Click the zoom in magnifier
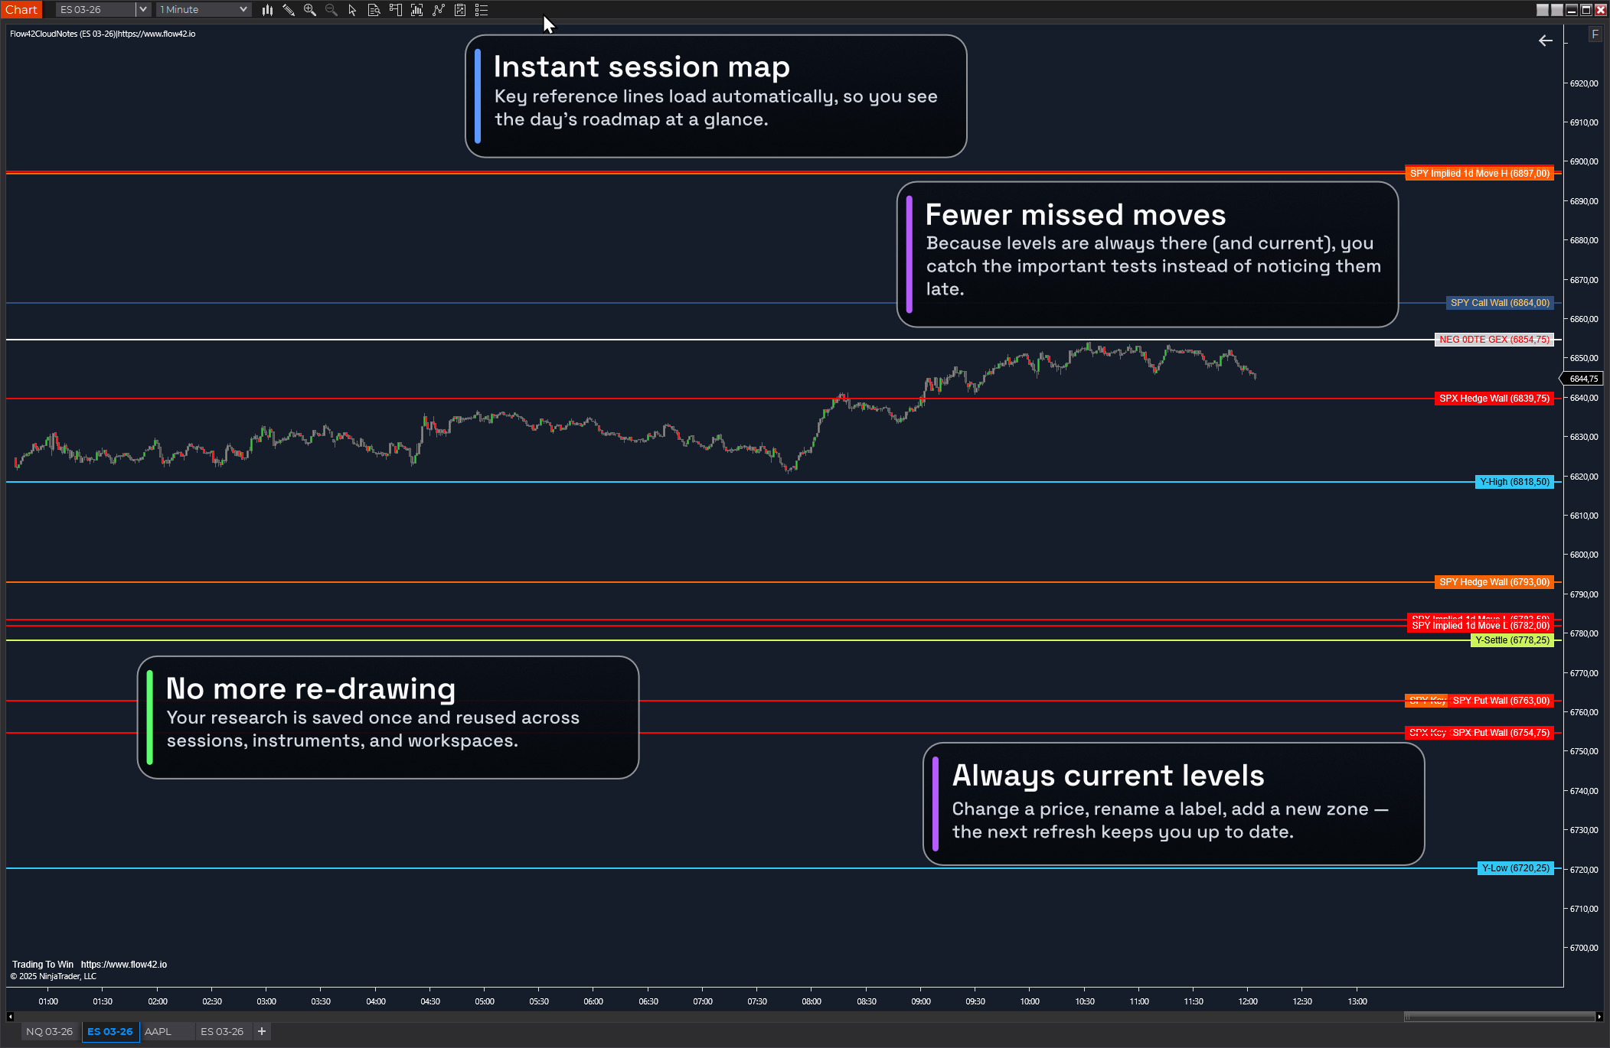 point(310,10)
